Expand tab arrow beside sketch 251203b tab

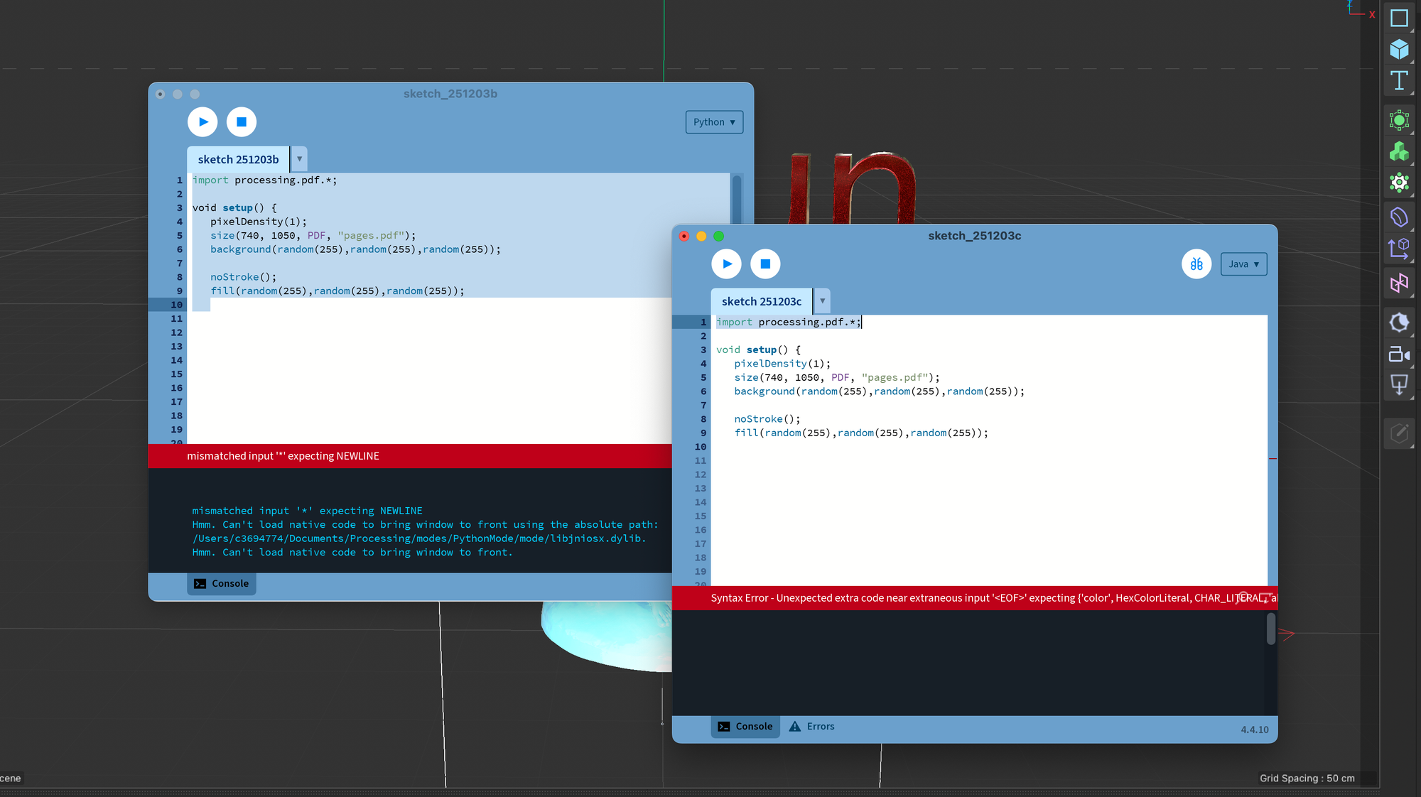tap(299, 159)
